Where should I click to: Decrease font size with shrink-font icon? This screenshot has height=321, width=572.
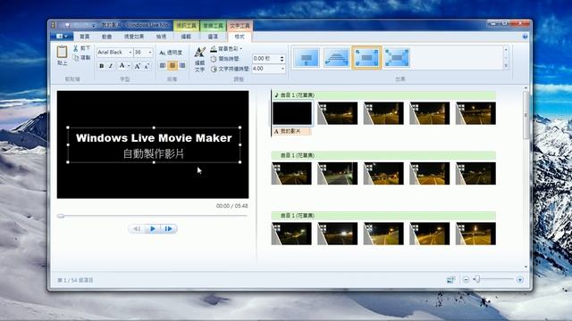[x=147, y=66]
